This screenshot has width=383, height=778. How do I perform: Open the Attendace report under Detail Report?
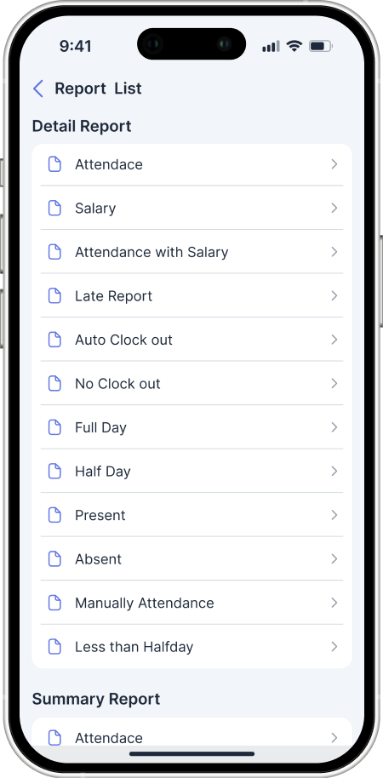pyautogui.click(x=191, y=164)
